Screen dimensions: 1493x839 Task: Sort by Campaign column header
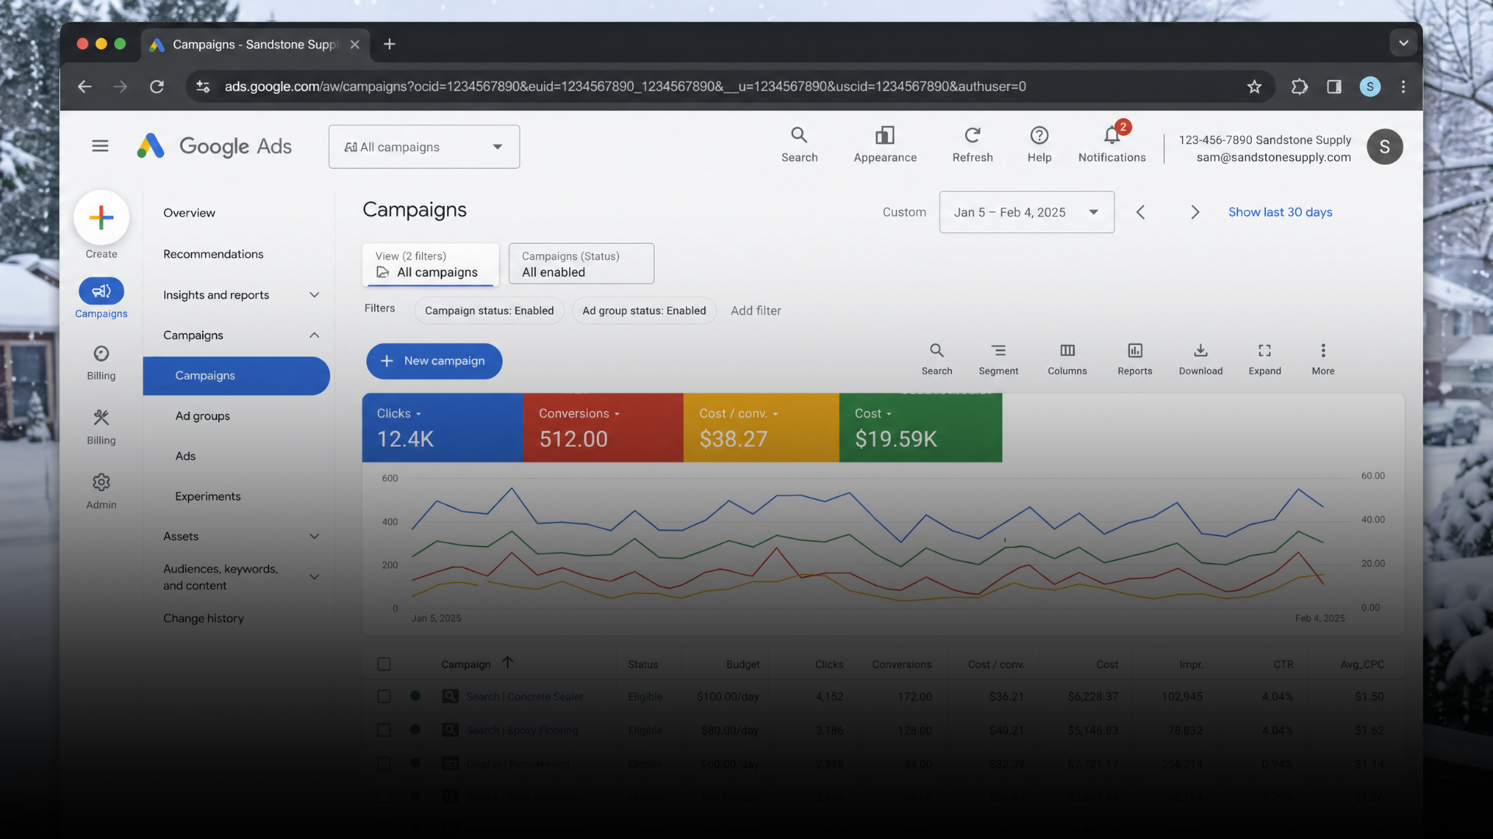466,664
